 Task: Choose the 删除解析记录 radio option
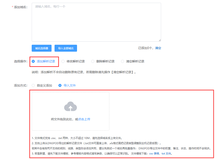click(x=93, y=61)
